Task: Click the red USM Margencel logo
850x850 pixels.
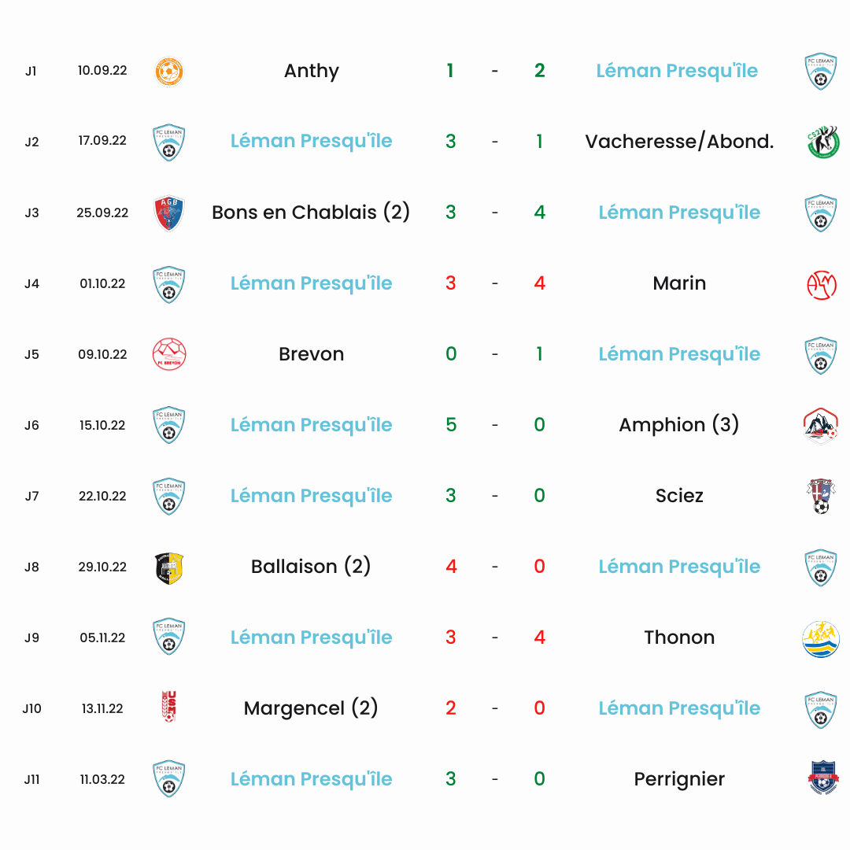Action: [x=169, y=706]
